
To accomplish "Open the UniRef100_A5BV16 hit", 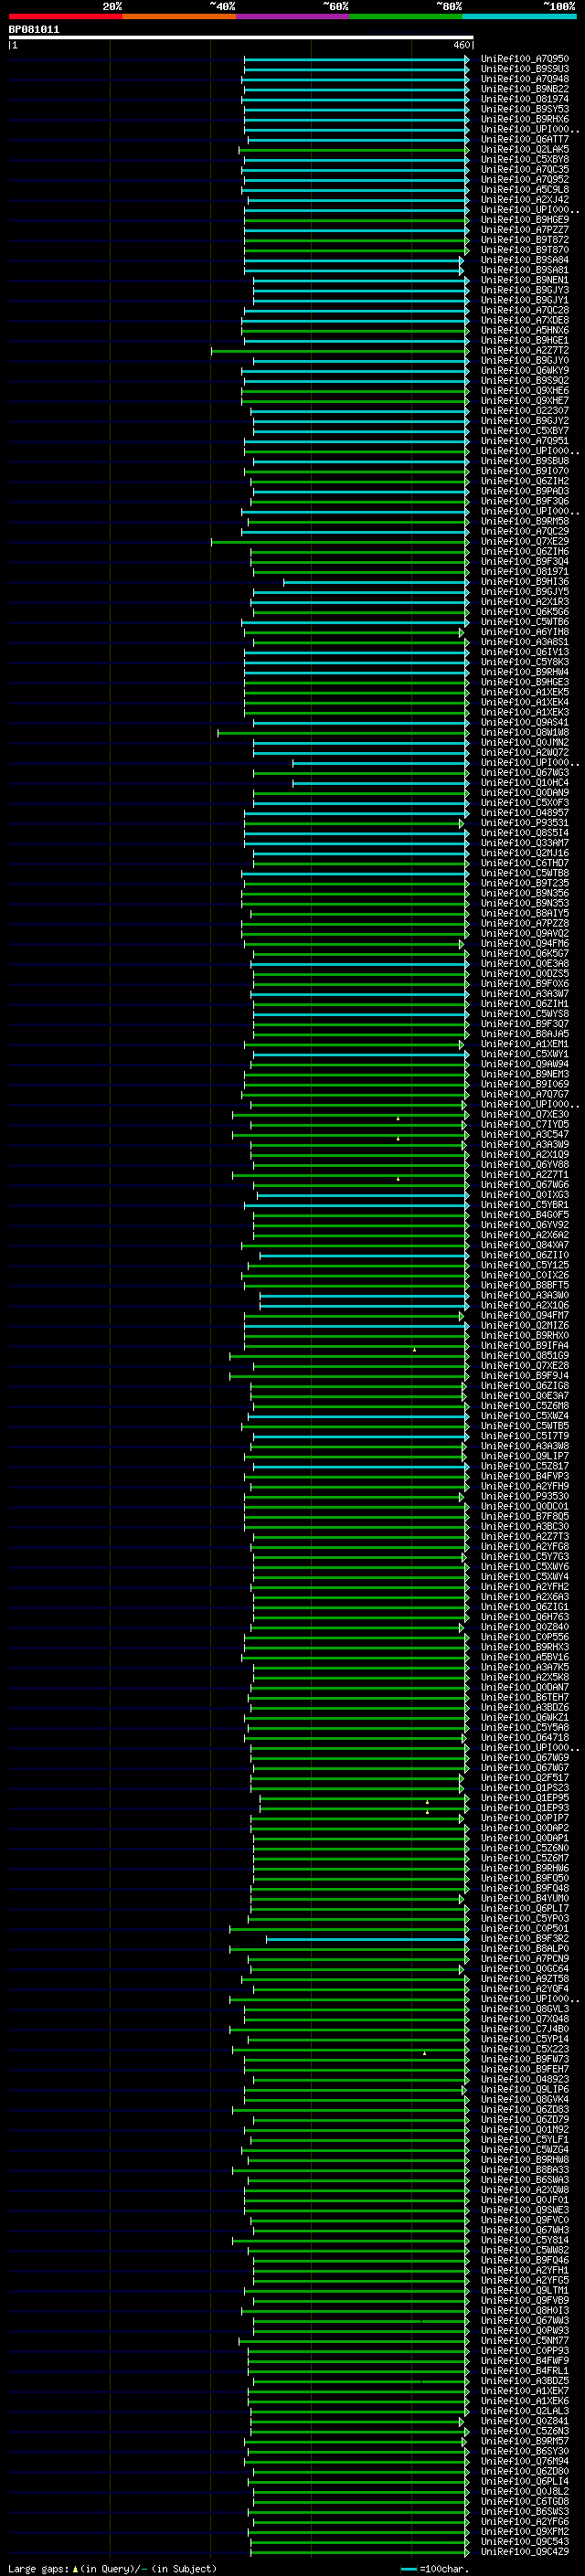I will [x=524, y=1657].
